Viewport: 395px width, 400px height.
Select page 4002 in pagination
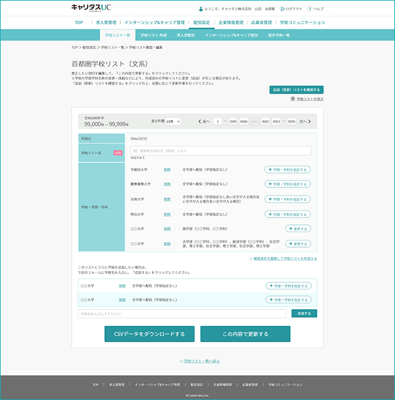[265, 121]
